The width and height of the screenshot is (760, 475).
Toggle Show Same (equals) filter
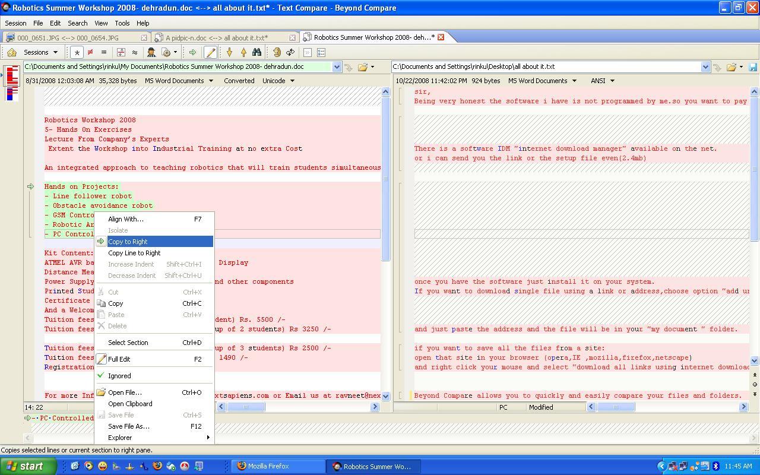(x=104, y=52)
